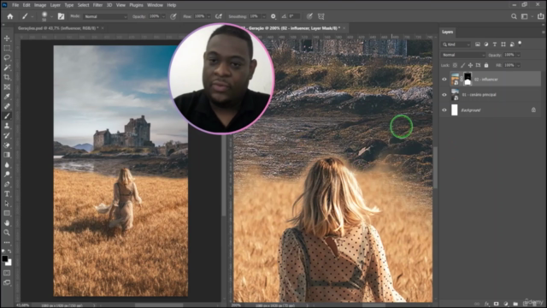547x308 pixels.
Task: Toggle symmetry paint options
Action: 321,16
